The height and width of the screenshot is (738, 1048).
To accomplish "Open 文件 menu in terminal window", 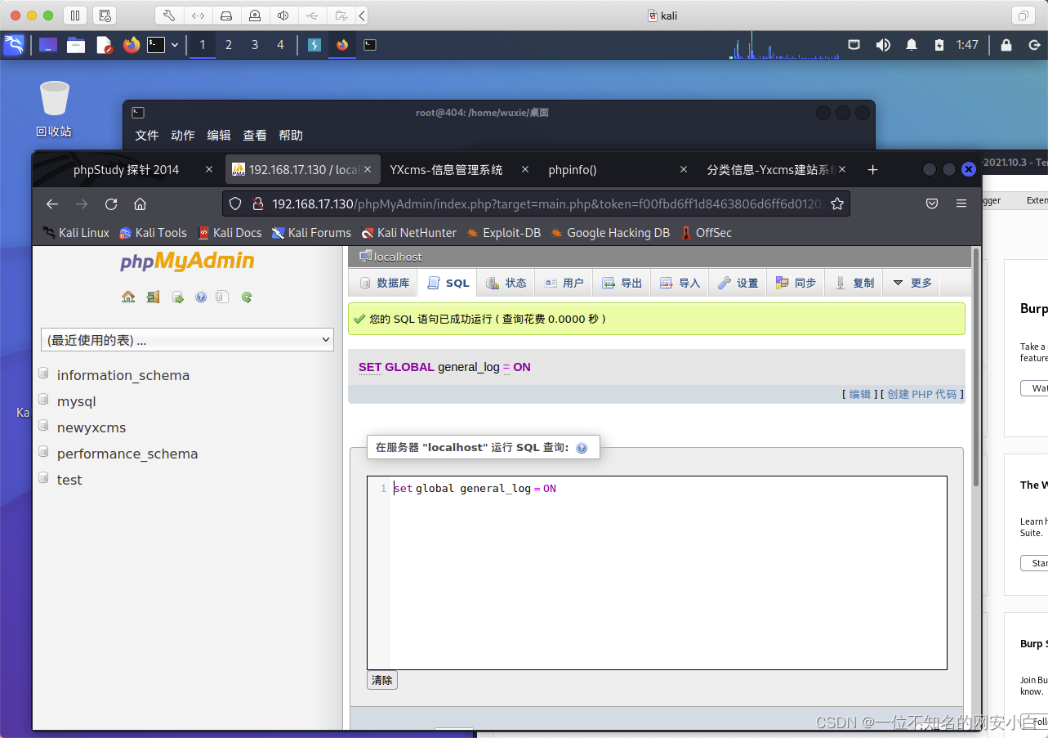I will pos(147,135).
